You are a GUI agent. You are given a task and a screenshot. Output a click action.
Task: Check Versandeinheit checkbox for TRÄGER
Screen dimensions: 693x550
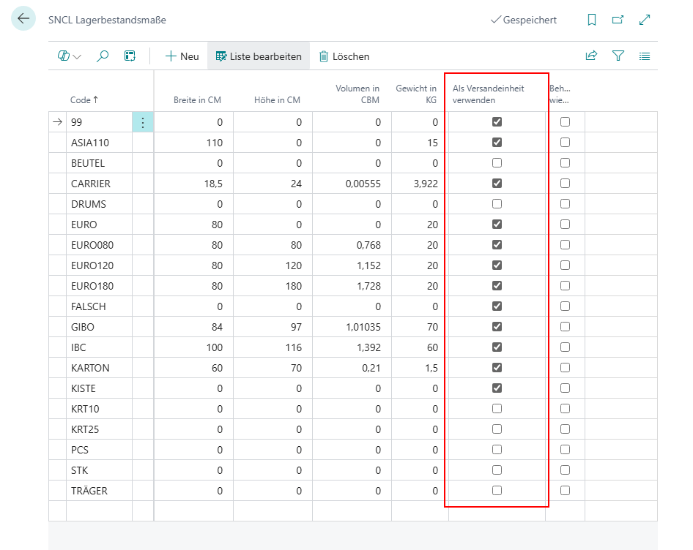click(497, 491)
